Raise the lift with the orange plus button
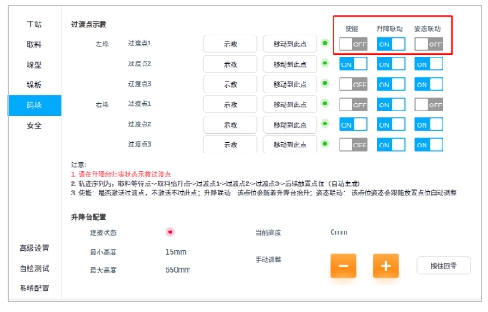The height and width of the screenshot is (312, 488). pyautogui.click(x=386, y=266)
